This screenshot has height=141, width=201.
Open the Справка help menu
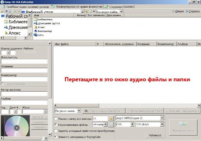point(193,11)
